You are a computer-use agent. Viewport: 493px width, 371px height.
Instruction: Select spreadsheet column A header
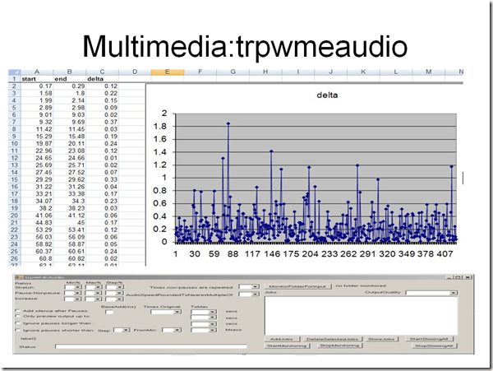coord(37,72)
